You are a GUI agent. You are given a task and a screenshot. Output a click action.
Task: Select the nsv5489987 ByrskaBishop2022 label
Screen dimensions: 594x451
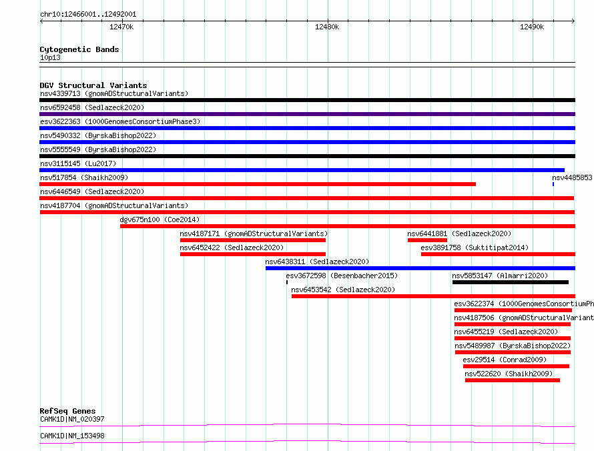pos(513,346)
